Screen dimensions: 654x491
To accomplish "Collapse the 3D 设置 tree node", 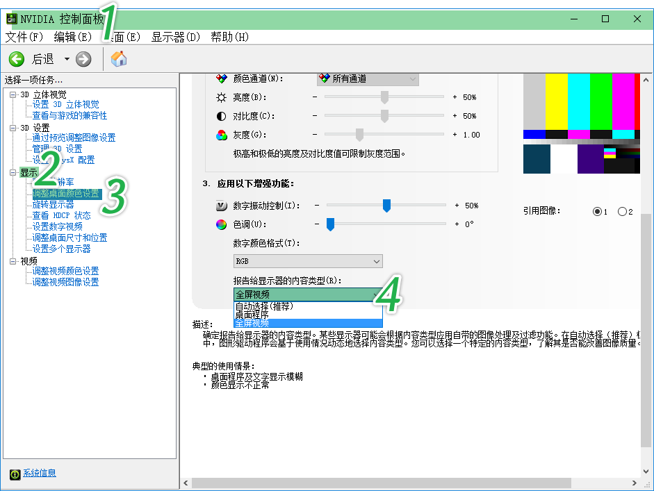I will 13,128.
